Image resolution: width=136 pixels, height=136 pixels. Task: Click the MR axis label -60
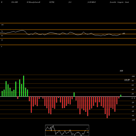(133, 111)
